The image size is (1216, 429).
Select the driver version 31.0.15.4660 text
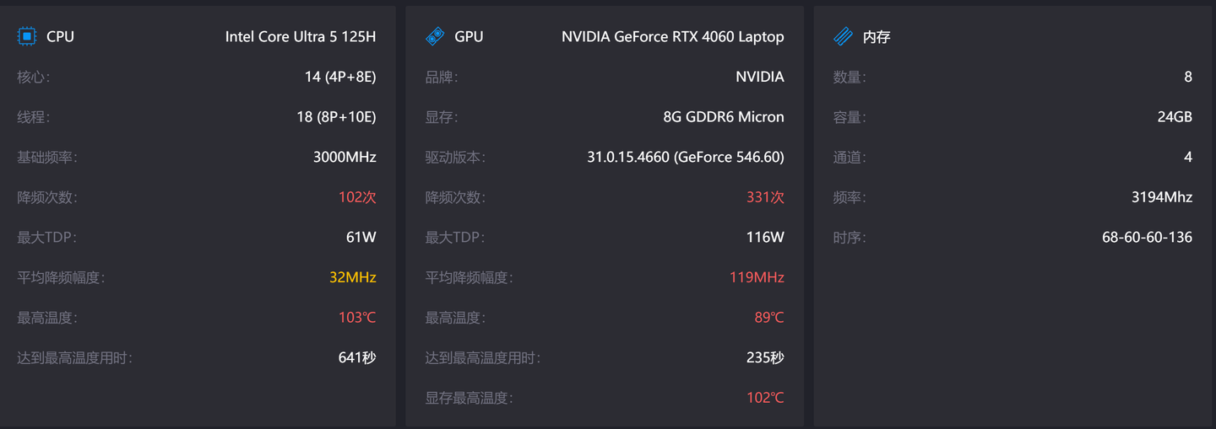click(628, 157)
